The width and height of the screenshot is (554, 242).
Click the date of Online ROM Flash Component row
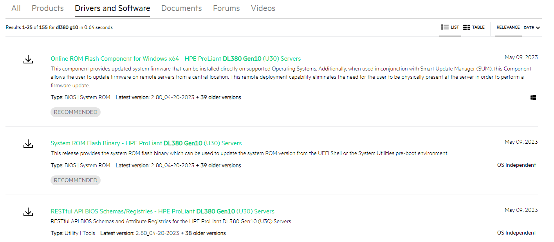click(521, 57)
